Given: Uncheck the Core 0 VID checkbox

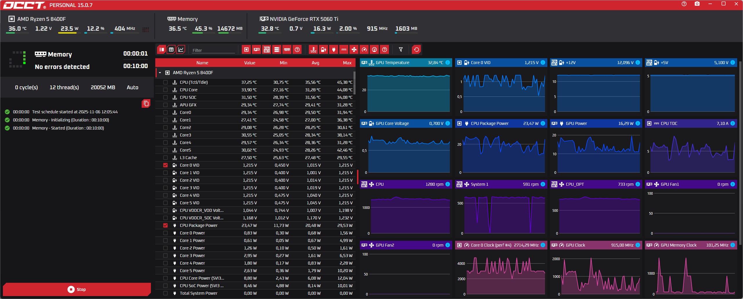Looking at the screenshot, I should coord(165,165).
